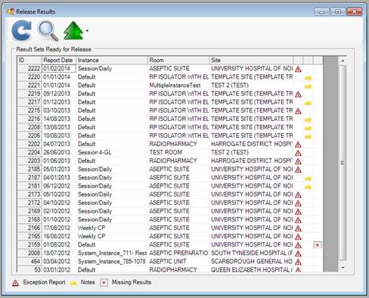Select the System_Instance_711 instance cell
This screenshot has height=298, width=369.
coord(112,253)
